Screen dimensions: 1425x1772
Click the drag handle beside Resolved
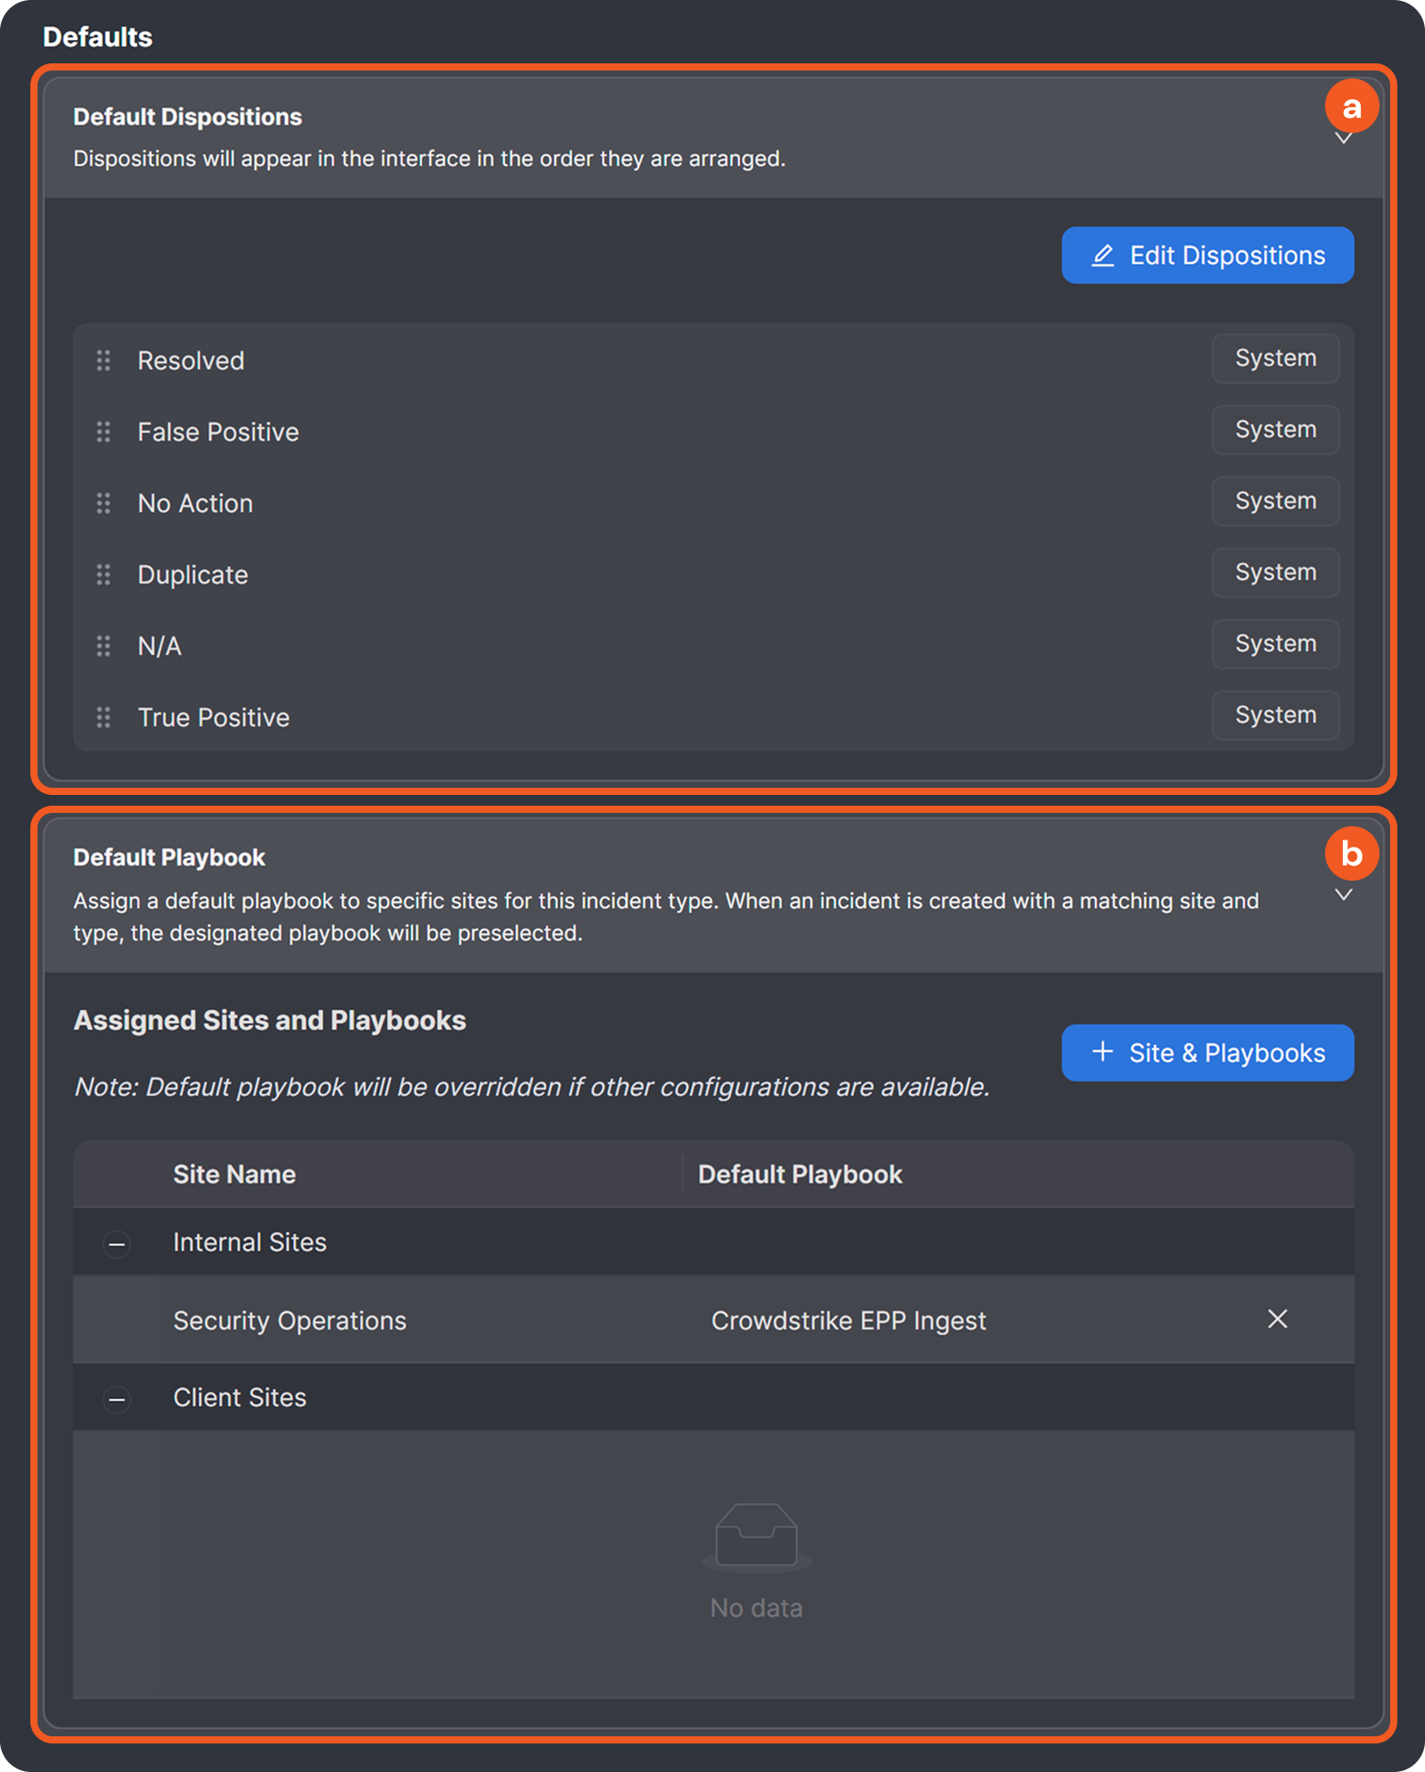coord(104,360)
